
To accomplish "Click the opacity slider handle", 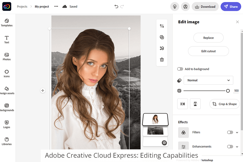I will tap(228, 91).
